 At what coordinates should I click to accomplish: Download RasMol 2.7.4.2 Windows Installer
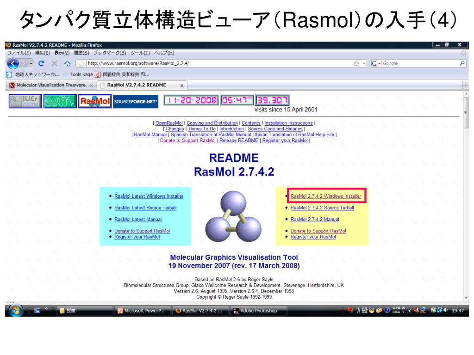pos(325,196)
